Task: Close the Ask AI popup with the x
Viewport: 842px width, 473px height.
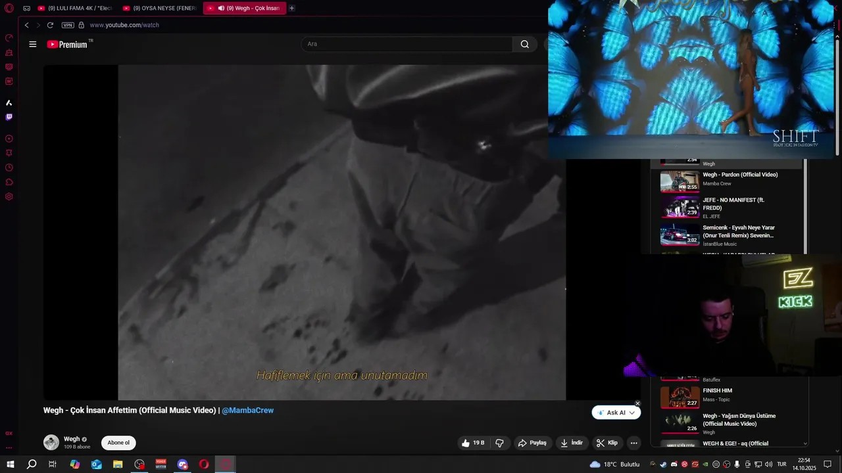Action: pyautogui.click(x=637, y=403)
